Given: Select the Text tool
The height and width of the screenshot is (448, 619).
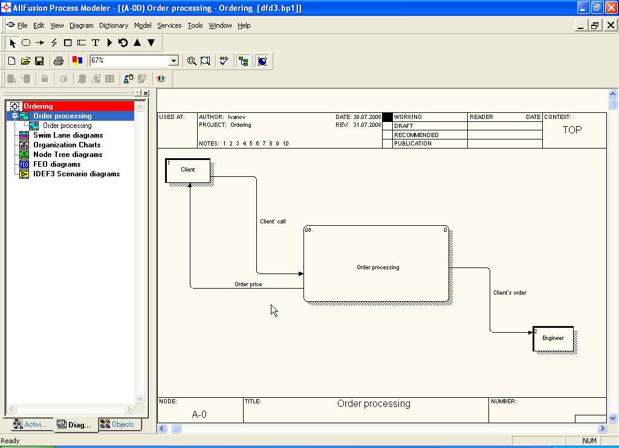Looking at the screenshot, I should pyautogui.click(x=95, y=43).
